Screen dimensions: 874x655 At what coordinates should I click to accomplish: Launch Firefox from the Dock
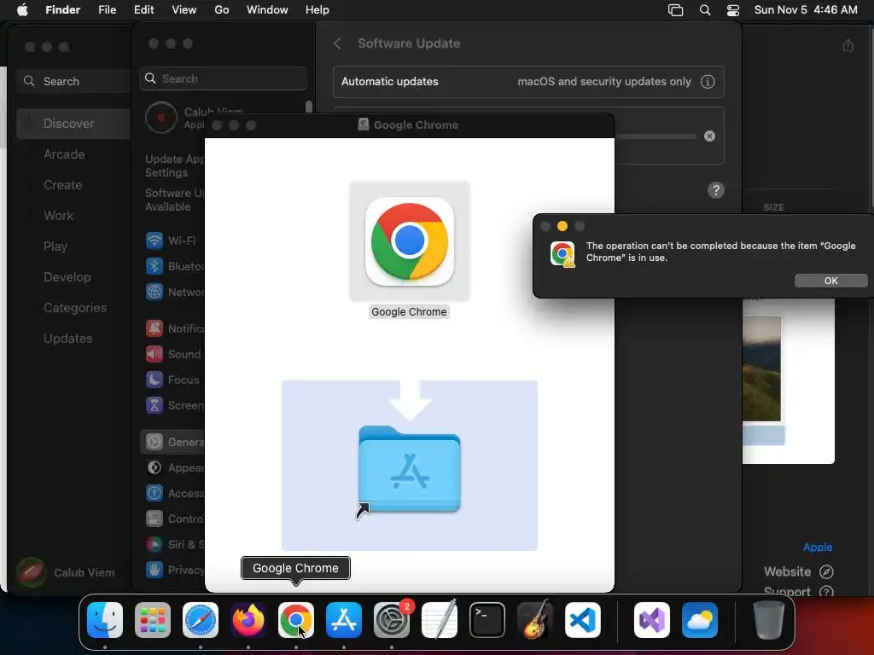pyautogui.click(x=248, y=620)
